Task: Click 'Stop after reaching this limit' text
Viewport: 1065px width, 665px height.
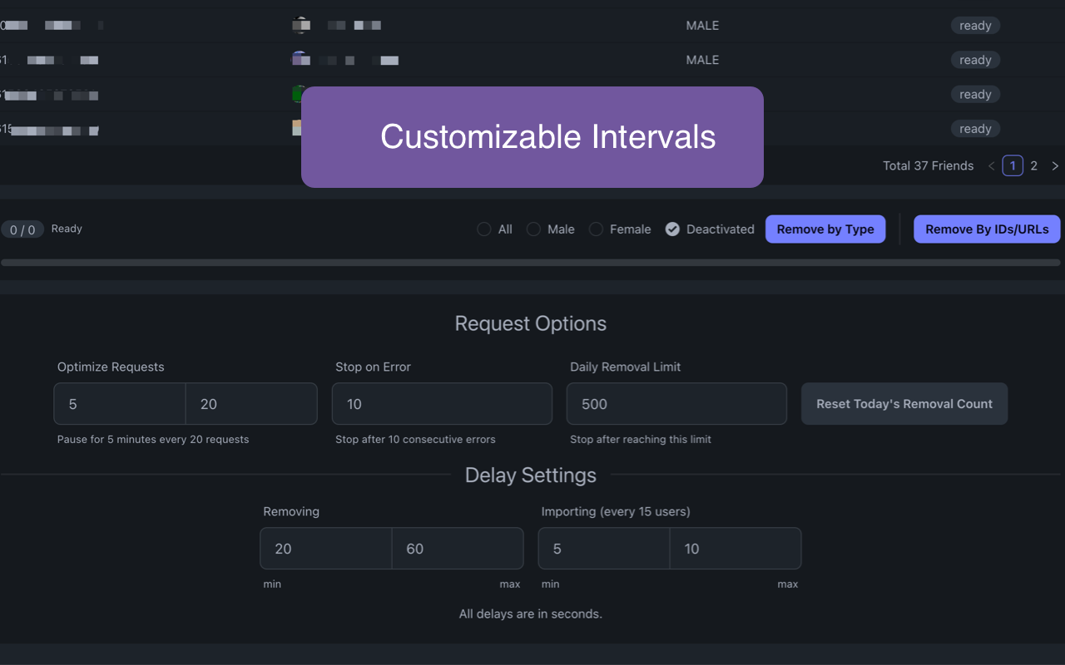Action: 641,439
